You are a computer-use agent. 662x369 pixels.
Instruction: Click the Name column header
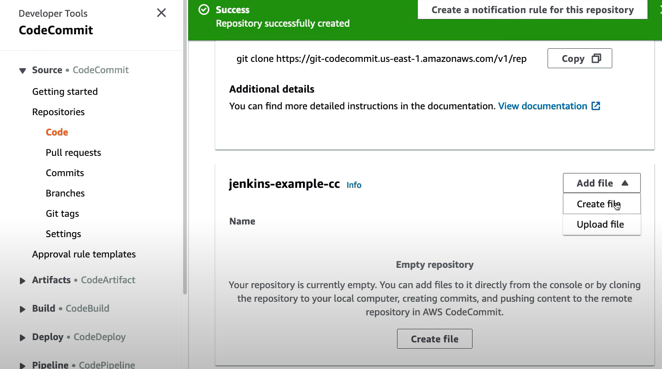pos(242,221)
